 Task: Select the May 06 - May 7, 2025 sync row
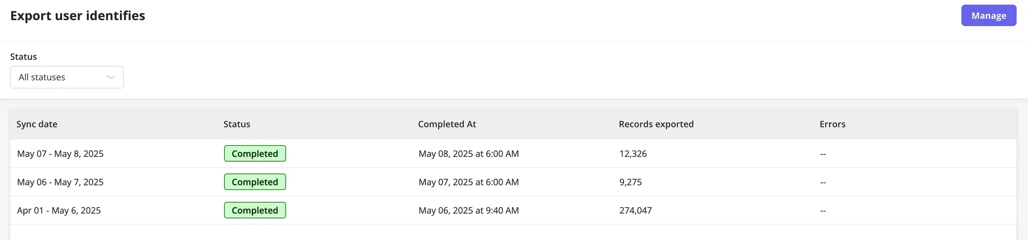[x=513, y=182]
